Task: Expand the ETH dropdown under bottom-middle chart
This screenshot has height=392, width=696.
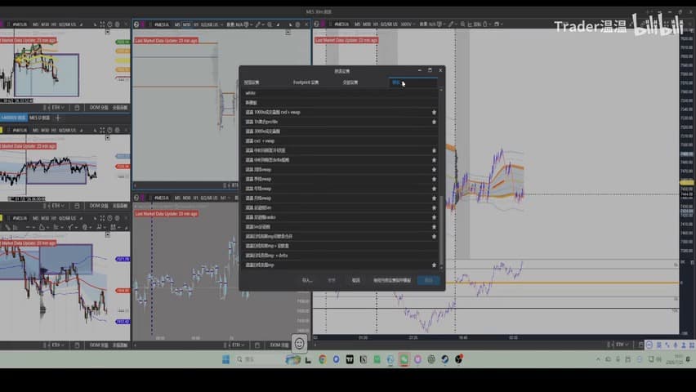Action: pos(237,345)
